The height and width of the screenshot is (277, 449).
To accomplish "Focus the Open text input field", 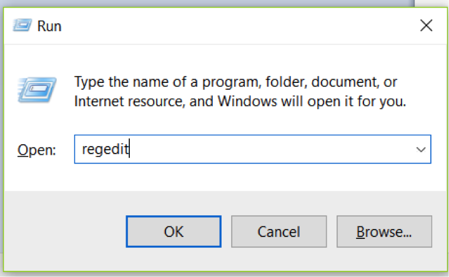I will [250, 150].
